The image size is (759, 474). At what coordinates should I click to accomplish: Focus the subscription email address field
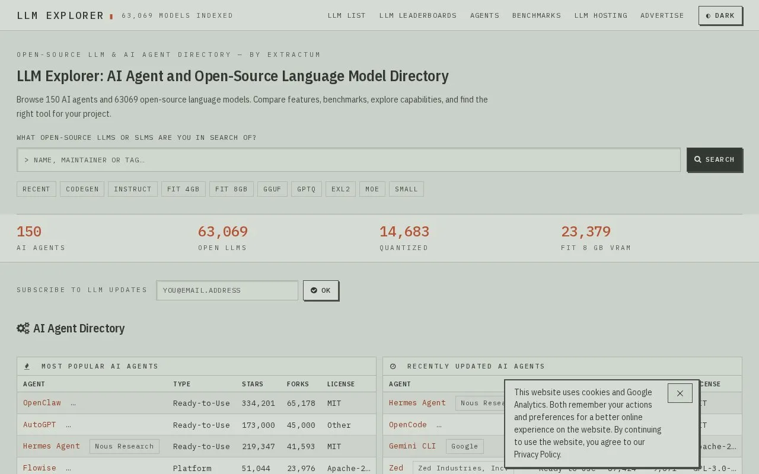point(227,290)
